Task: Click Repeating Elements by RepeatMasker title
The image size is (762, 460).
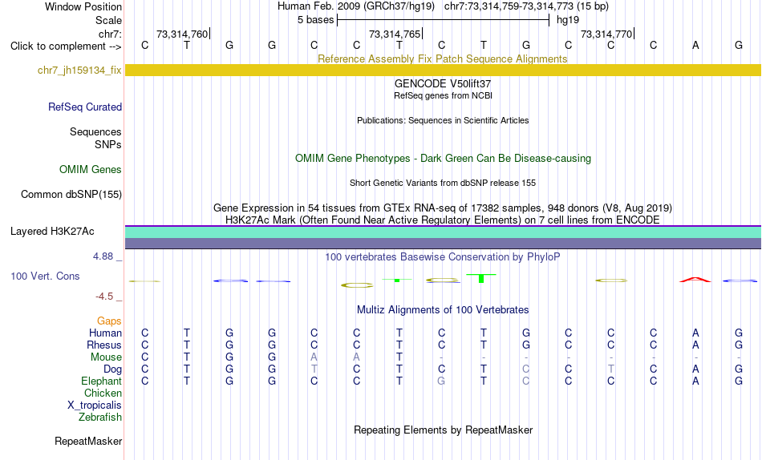Action: click(443, 430)
